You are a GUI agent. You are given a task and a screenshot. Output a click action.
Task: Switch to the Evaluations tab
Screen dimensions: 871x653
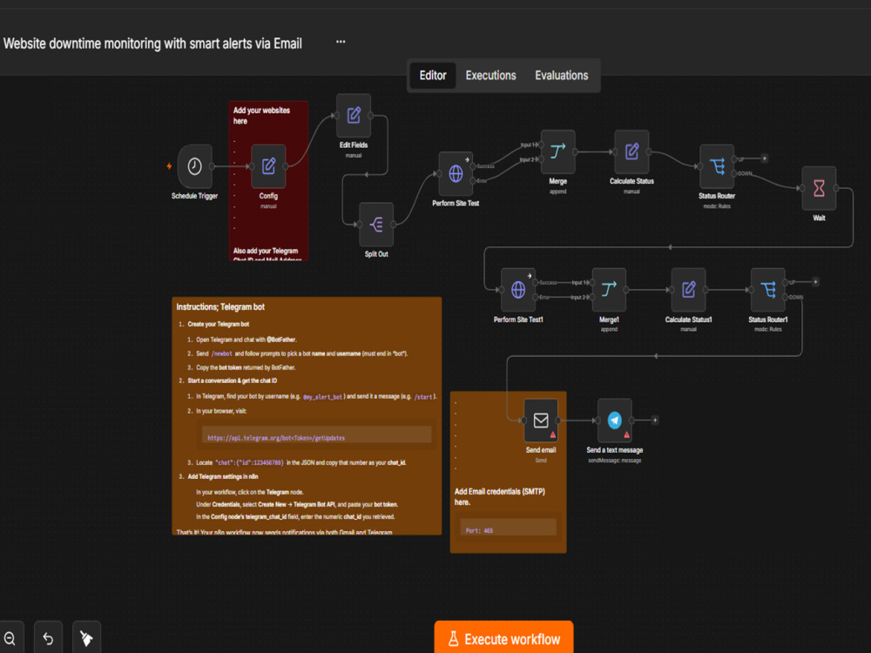point(562,76)
